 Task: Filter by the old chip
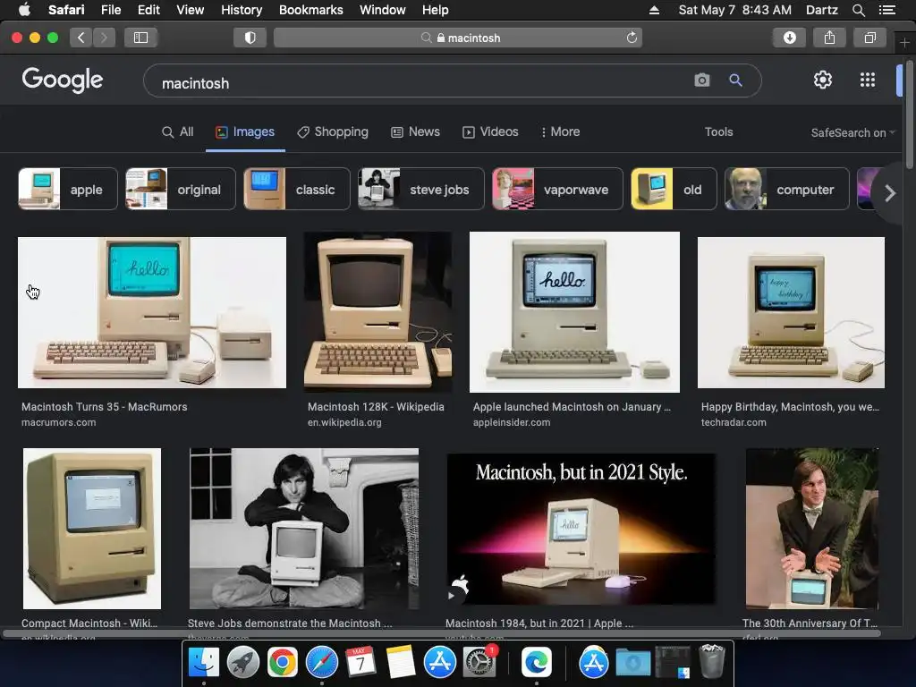[674, 189]
